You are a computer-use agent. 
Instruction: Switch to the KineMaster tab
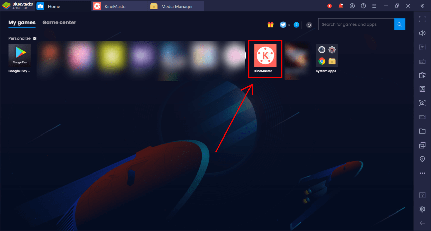[119, 6]
